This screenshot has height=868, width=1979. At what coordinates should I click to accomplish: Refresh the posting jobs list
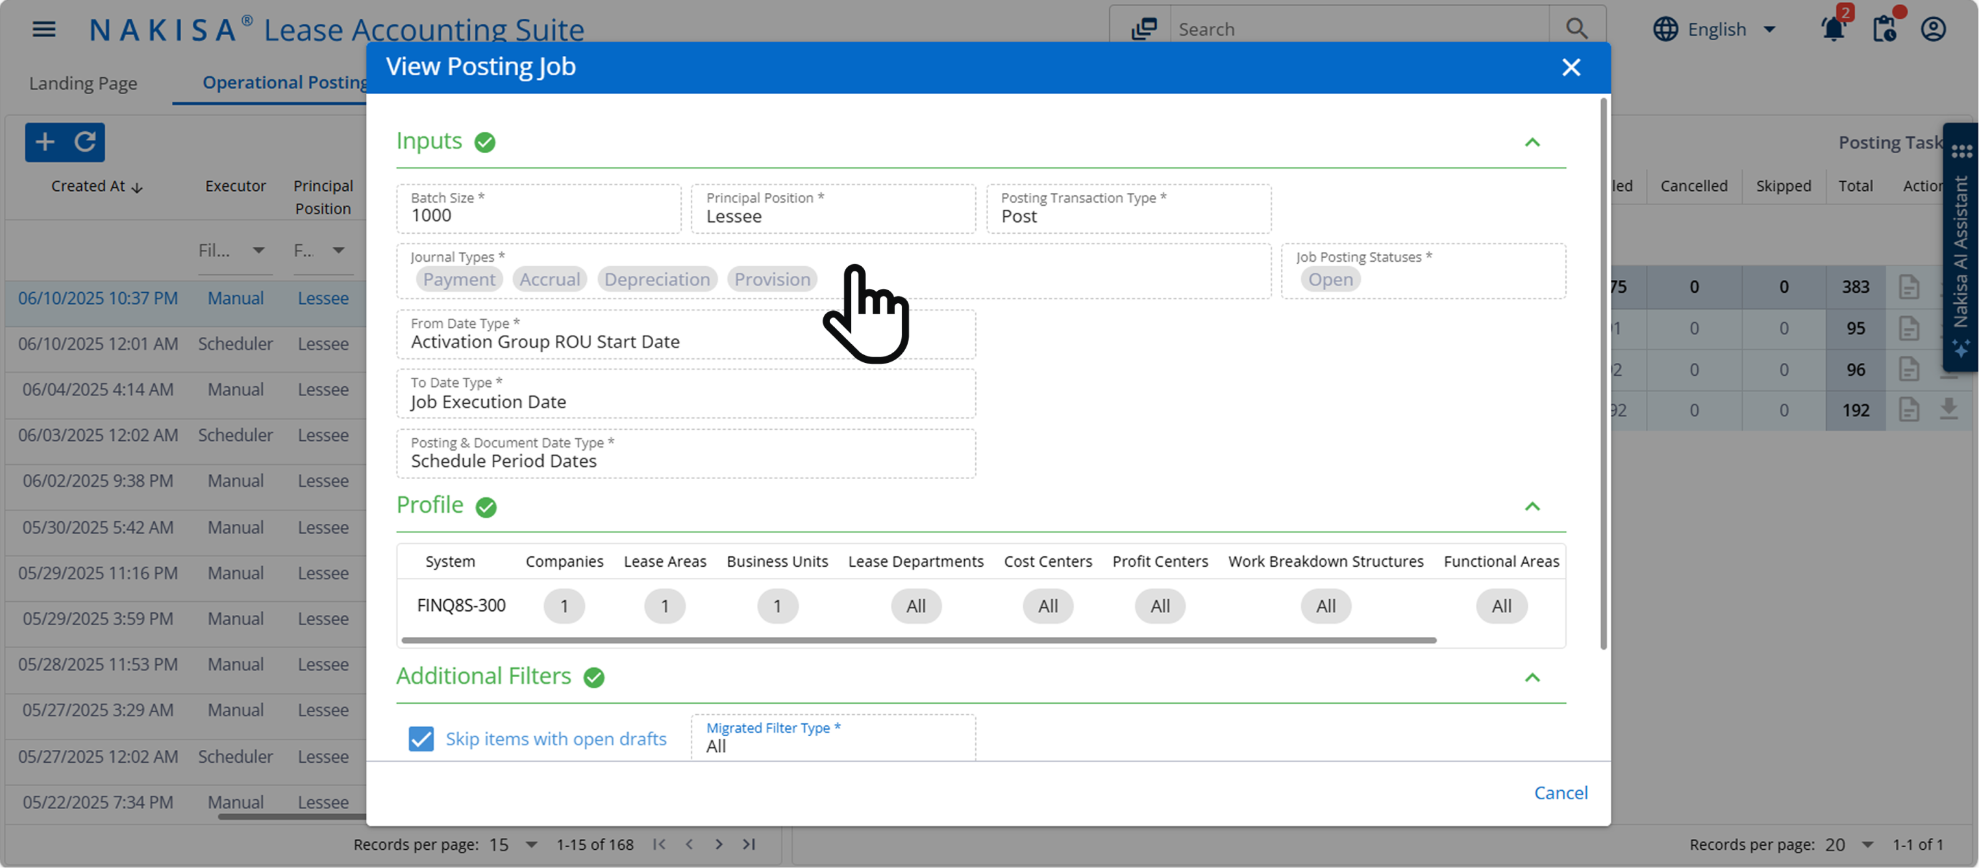click(x=85, y=142)
